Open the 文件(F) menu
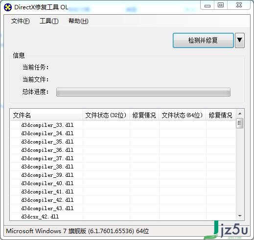This screenshot has height=240, width=254. pos(21,21)
